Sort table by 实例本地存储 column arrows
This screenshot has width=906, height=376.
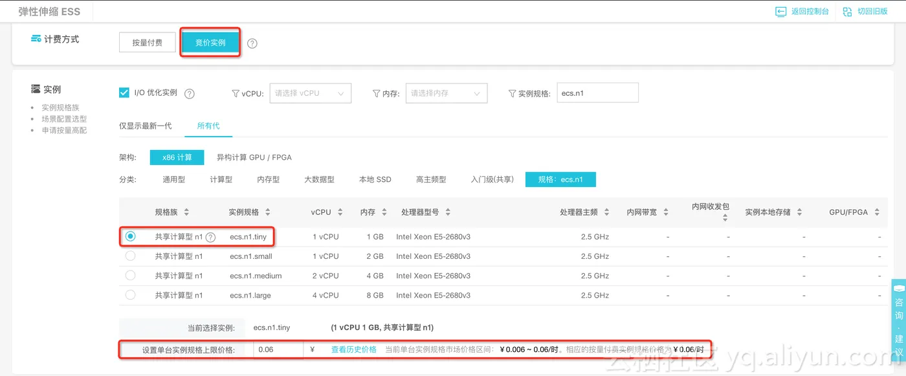point(799,212)
